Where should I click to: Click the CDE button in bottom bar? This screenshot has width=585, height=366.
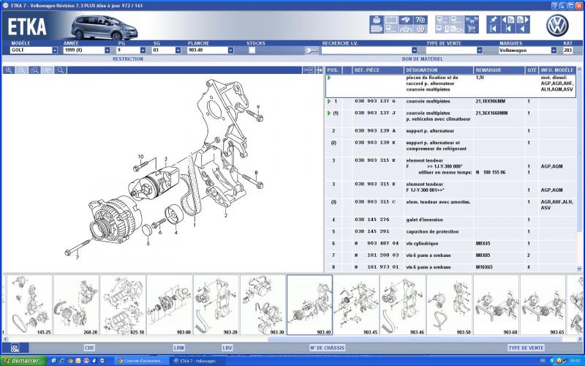point(89,348)
